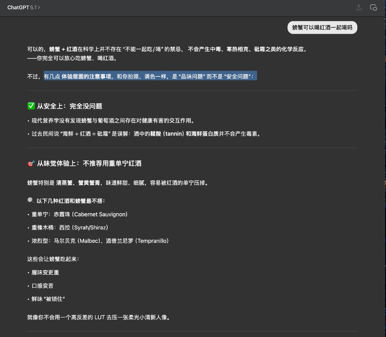Click the blue highlighted sentence about 体验层面
This screenshot has width=386, height=337.
(x=150, y=76)
